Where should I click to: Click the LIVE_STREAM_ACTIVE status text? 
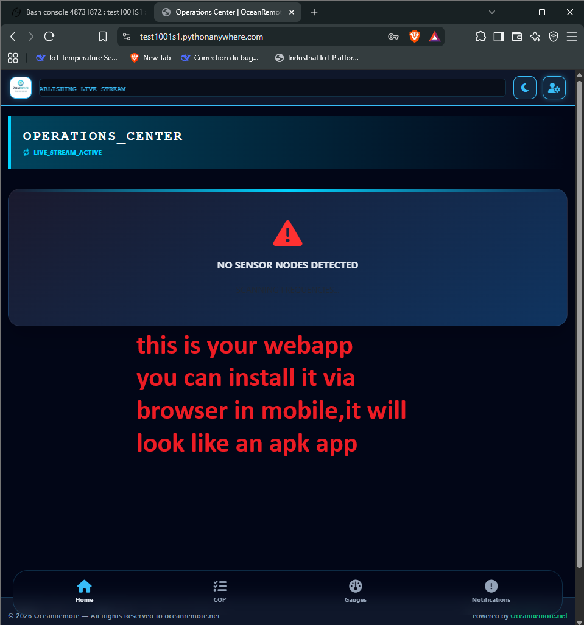68,152
